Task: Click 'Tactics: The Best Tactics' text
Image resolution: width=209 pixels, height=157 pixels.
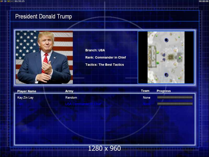Action: (x=105, y=65)
